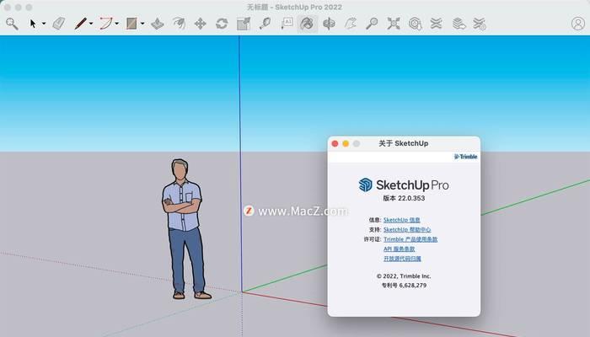Open the Extension Warehouse
The image size is (590, 337).
[436, 24]
